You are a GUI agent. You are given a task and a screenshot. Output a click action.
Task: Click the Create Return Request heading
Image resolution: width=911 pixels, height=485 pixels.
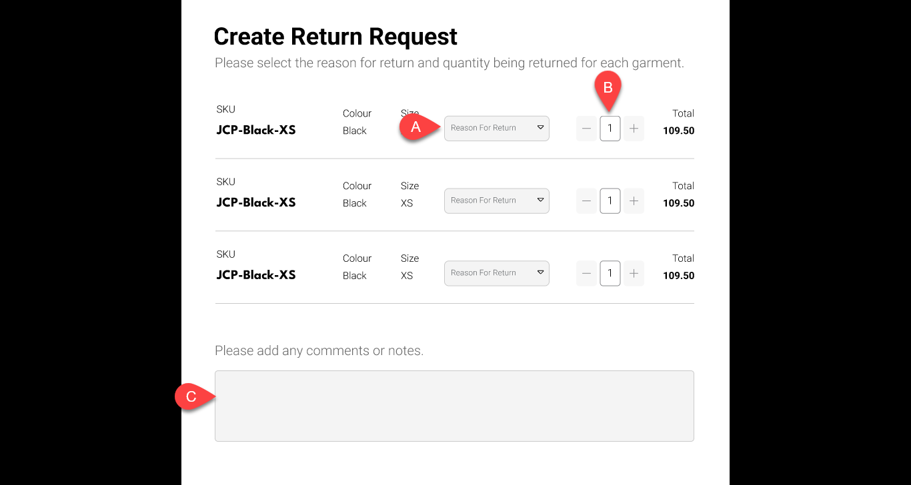pos(335,37)
